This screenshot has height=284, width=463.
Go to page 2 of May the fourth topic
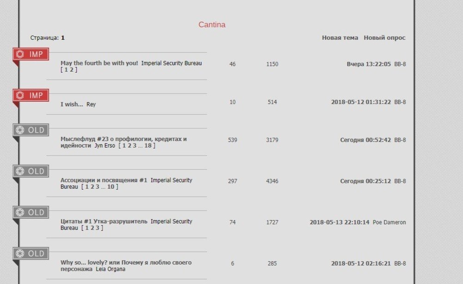coord(72,70)
